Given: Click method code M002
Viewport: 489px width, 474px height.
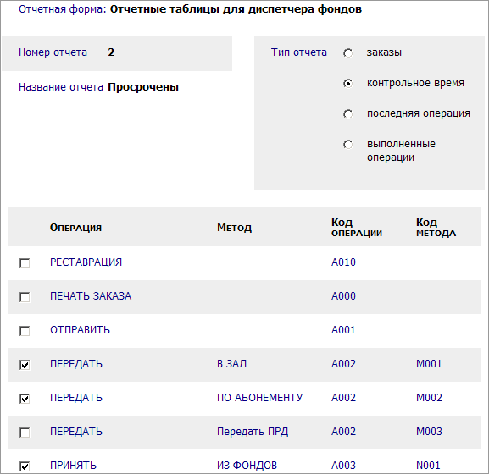Looking at the screenshot, I should (x=429, y=398).
